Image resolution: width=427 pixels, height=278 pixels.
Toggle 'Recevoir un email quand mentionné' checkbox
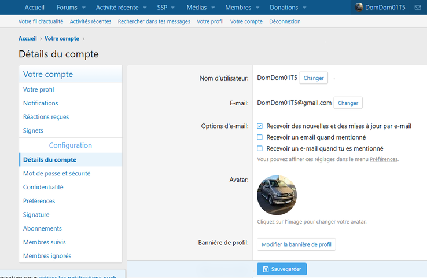[x=260, y=137]
